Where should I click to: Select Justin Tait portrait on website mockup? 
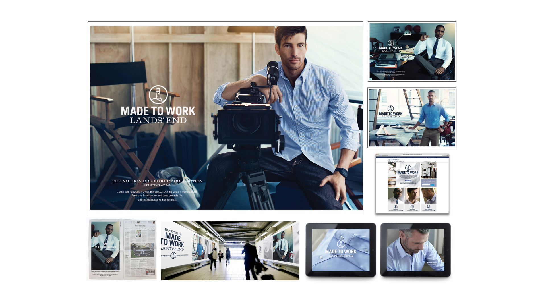tap(412, 196)
